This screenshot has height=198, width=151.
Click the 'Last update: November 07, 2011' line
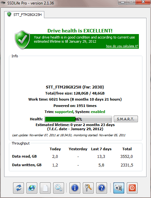point(69,135)
